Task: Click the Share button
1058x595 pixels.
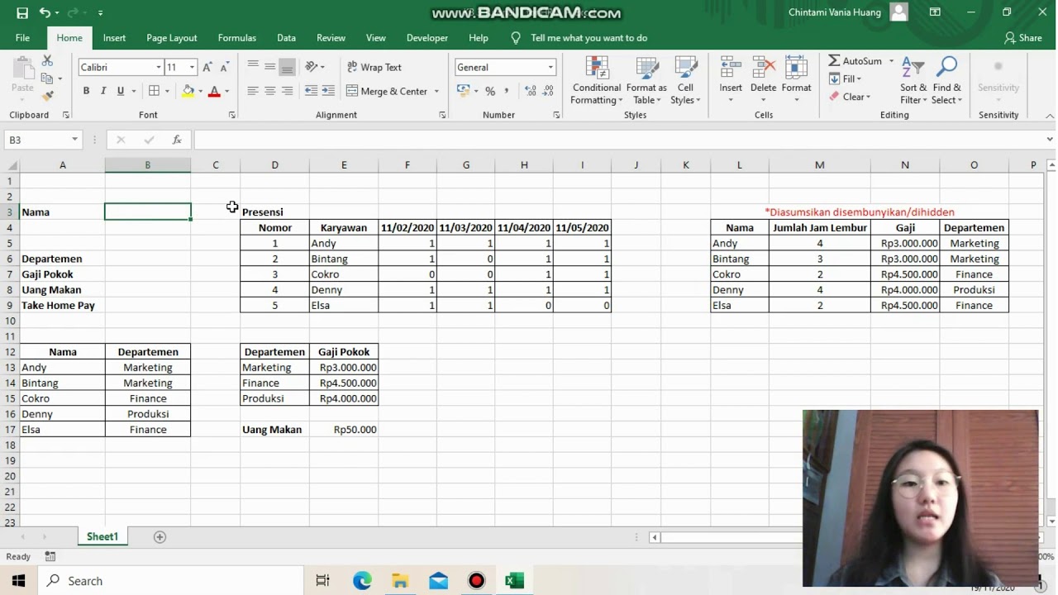Action: click(x=1023, y=38)
